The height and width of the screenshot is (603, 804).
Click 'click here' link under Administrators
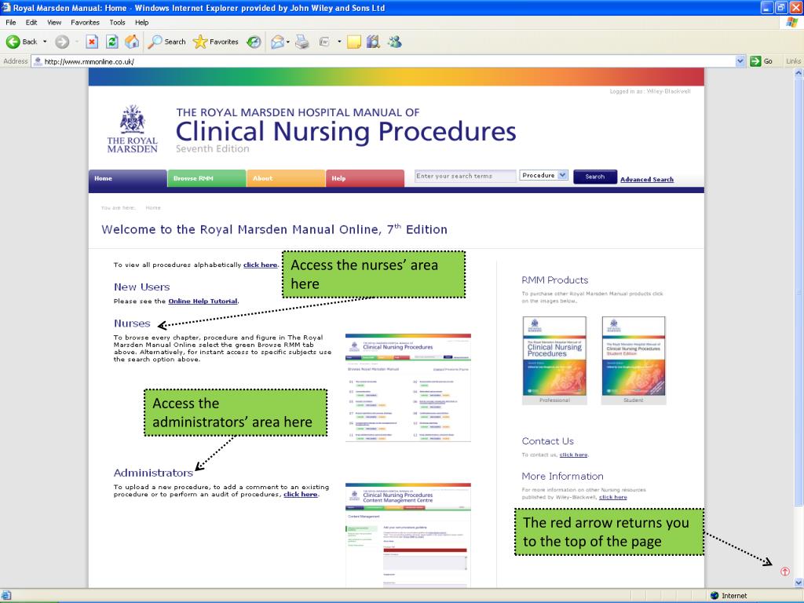tap(301, 495)
